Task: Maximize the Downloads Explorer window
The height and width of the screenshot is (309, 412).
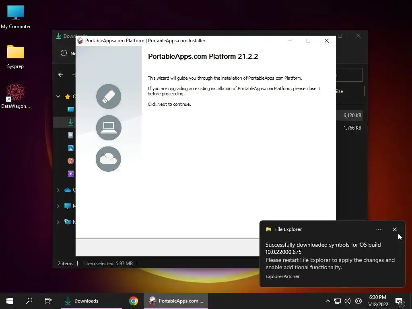Action: pyautogui.click(x=340, y=36)
